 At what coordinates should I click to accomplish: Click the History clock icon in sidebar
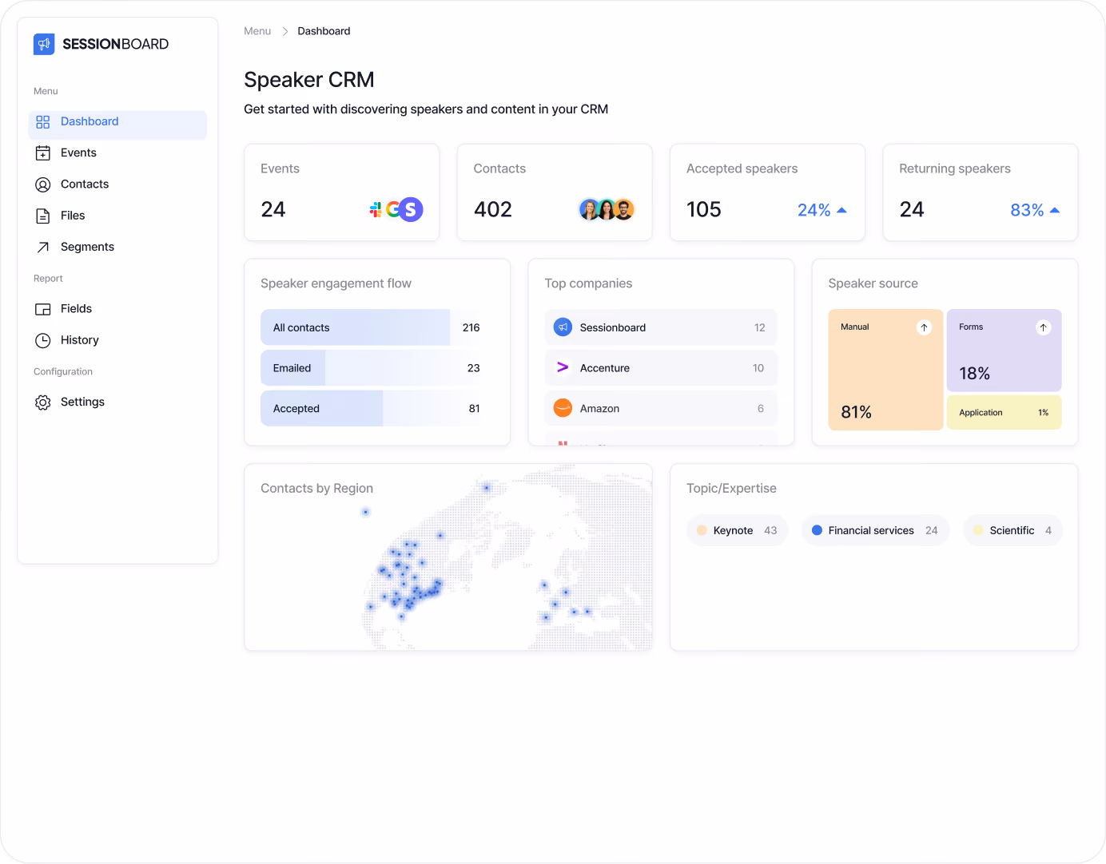point(43,340)
